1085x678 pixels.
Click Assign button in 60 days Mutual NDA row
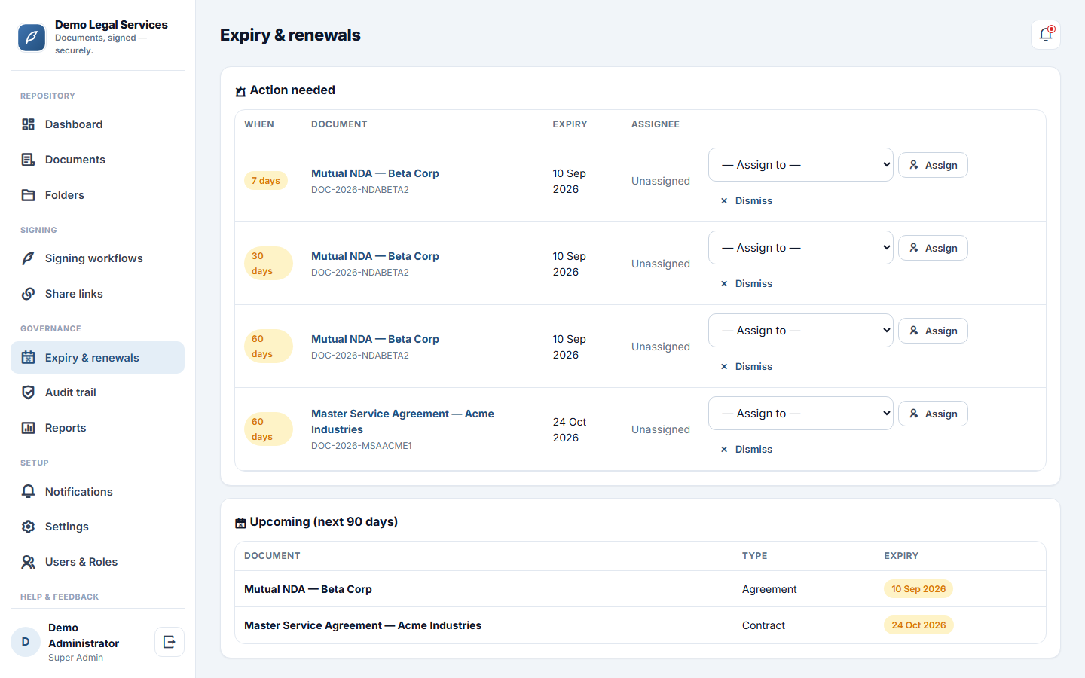click(933, 331)
